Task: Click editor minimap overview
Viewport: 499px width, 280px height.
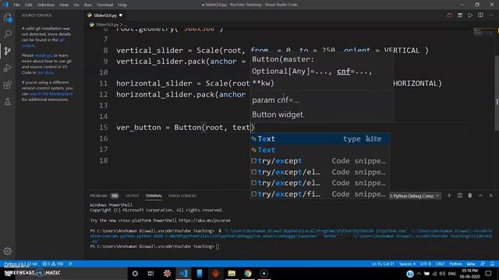Action: coord(483,32)
